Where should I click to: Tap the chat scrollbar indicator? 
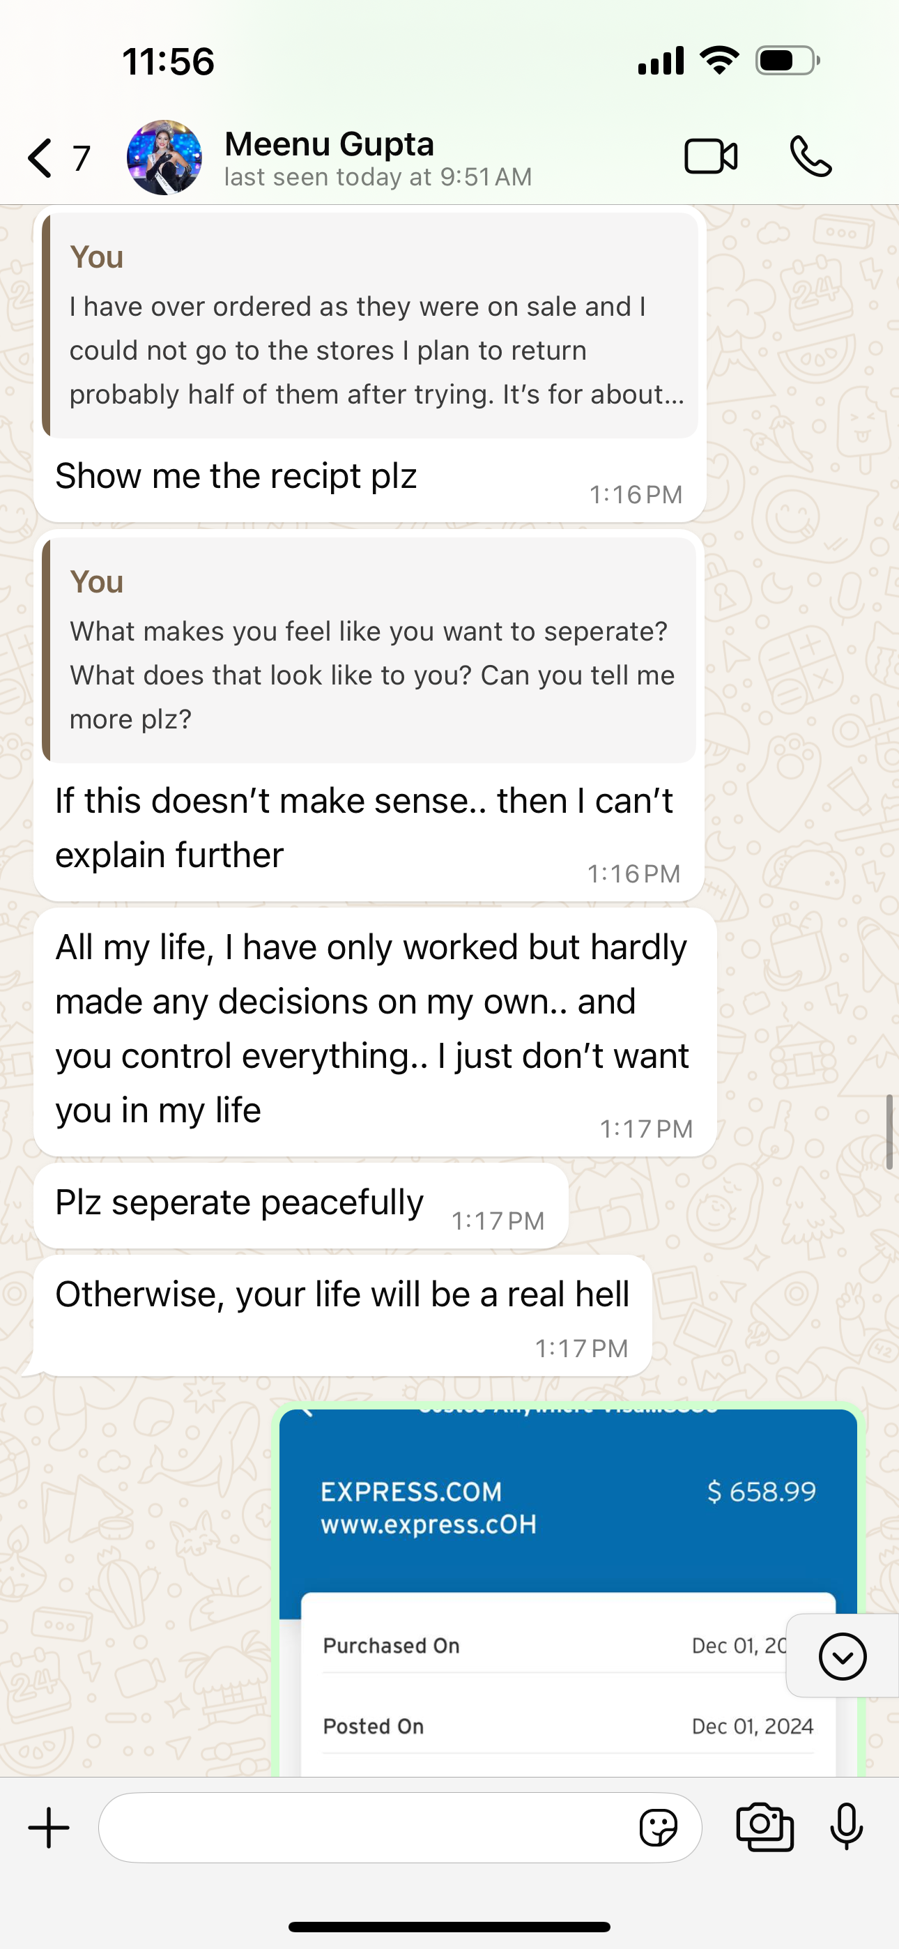pyautogui.click(x=889, y=1131)
